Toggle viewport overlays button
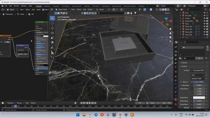Screen dimensions: 210x118 (151, 10)
